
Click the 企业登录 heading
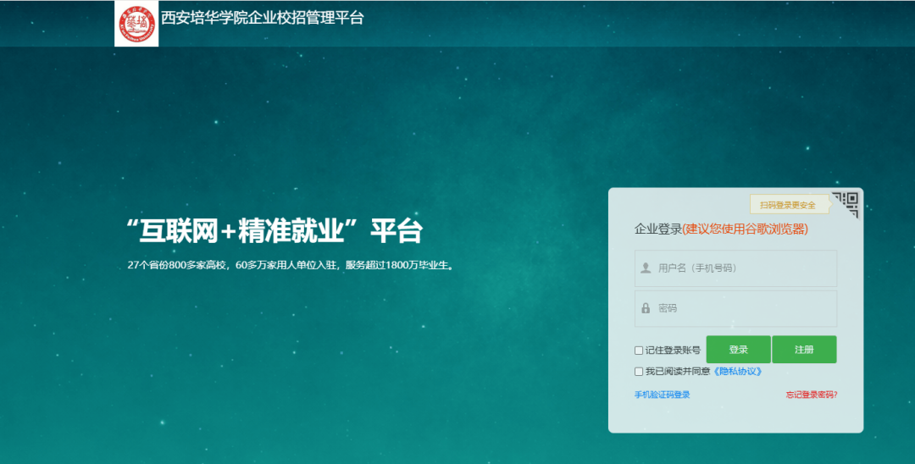[x=658, y=229]
